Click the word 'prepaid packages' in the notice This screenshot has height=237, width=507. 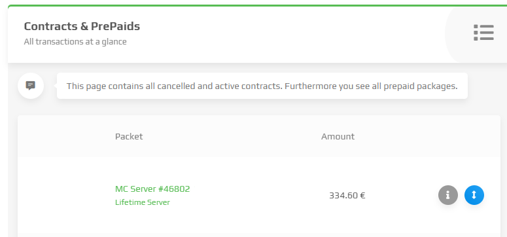pyautogui.click(x=421, y=86)
